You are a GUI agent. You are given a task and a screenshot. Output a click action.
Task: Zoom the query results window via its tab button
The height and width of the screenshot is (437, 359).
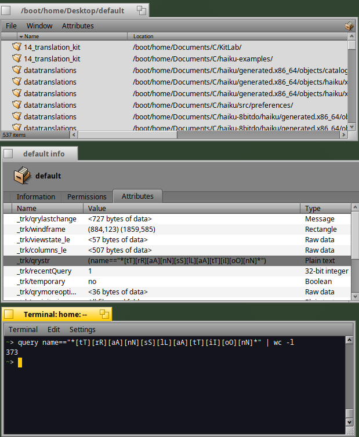(x=141, y=10)
